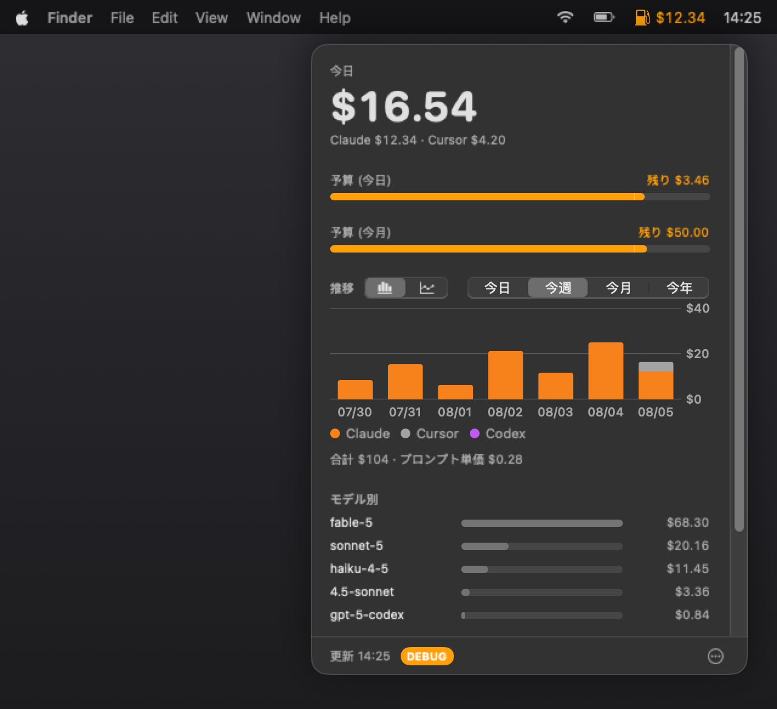Click the fable-5 model row

pyautogui.click(x=520, y=523)
